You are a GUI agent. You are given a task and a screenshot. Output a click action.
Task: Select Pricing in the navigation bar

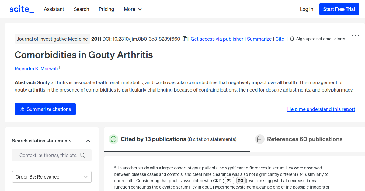[106, 9]
